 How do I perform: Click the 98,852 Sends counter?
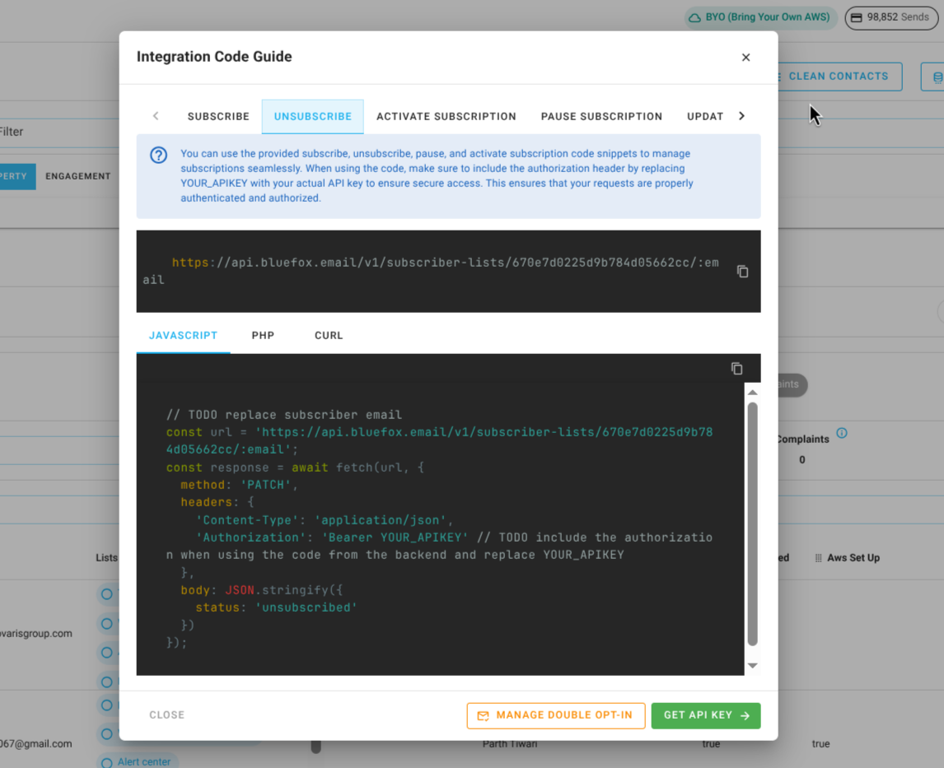point(891,17)
